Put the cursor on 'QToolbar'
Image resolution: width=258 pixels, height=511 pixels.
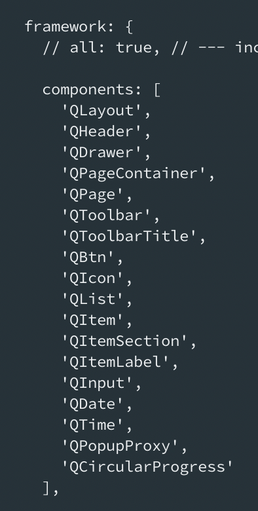coord(106,216)
